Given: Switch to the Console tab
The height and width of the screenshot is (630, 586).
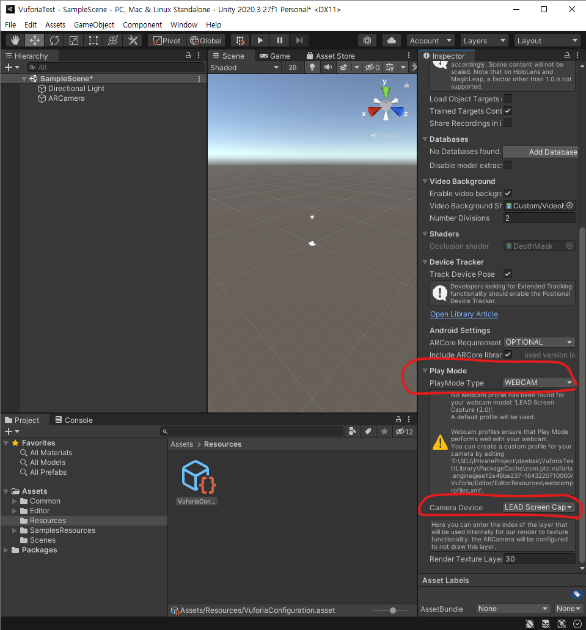Looking at the screenshot, I should (x=74, y=420).
